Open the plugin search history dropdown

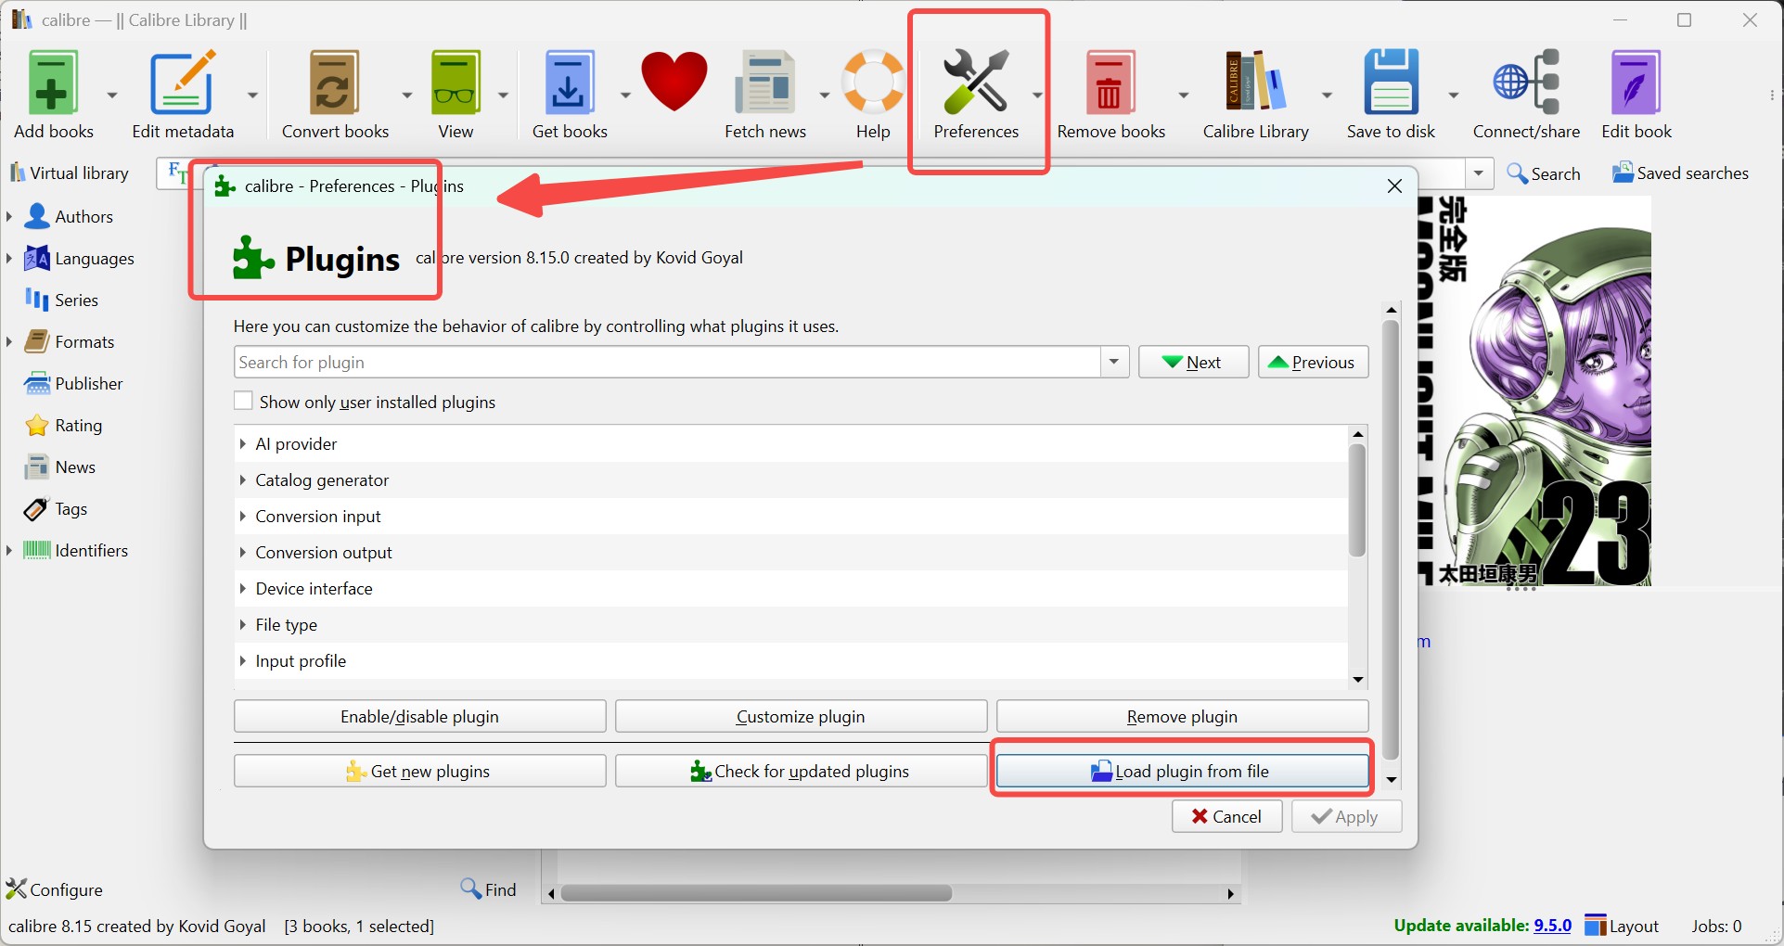(x=1113, y=362)
